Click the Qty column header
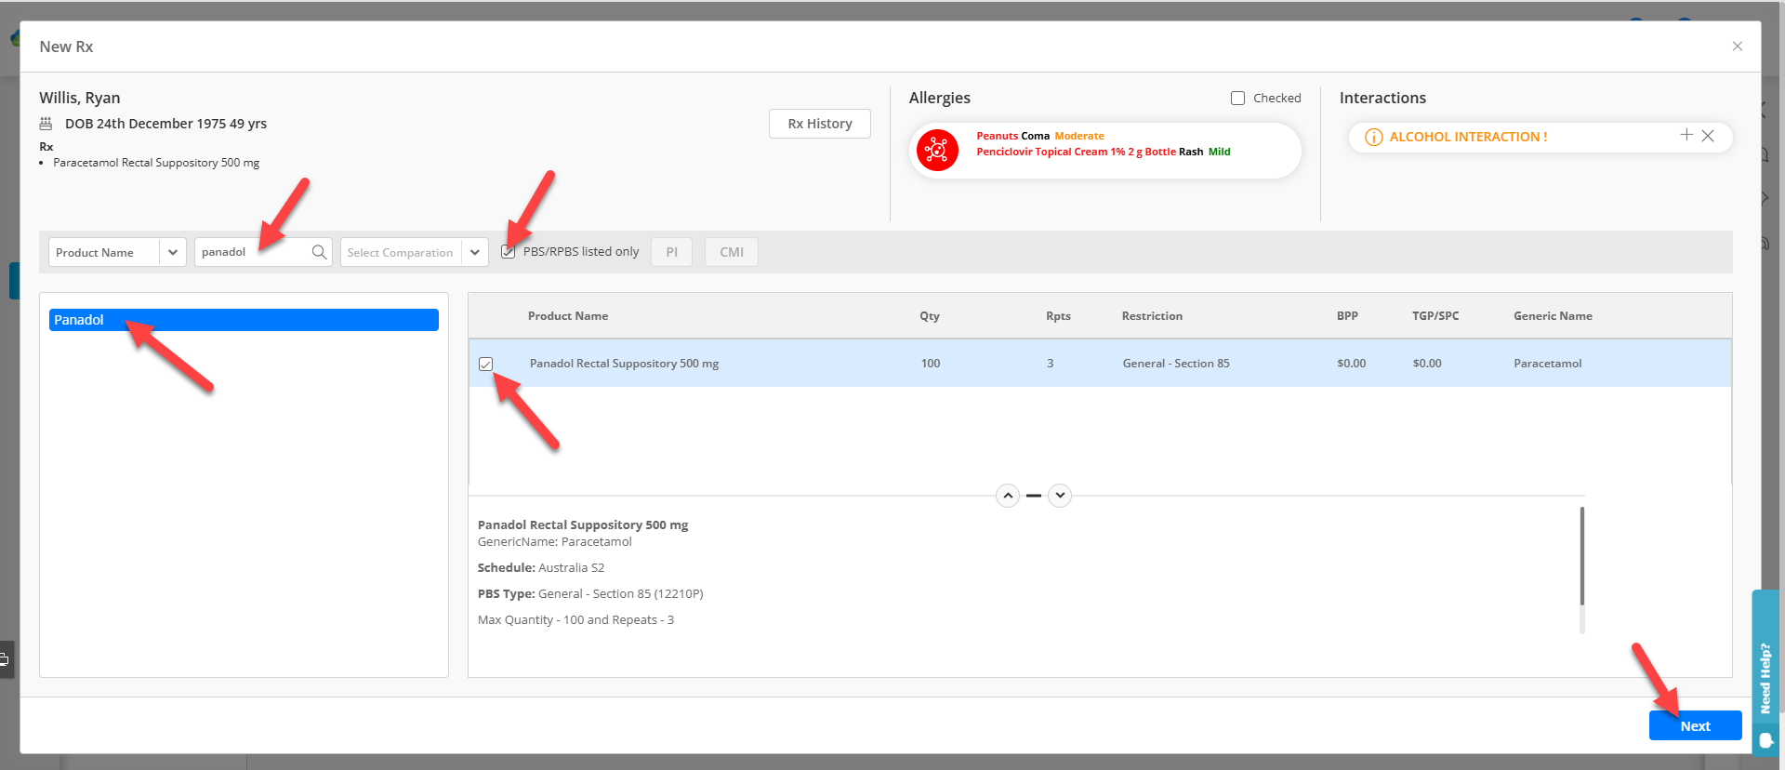The width and height of the screenshot is (1785, 770). (x=930, y=316)
